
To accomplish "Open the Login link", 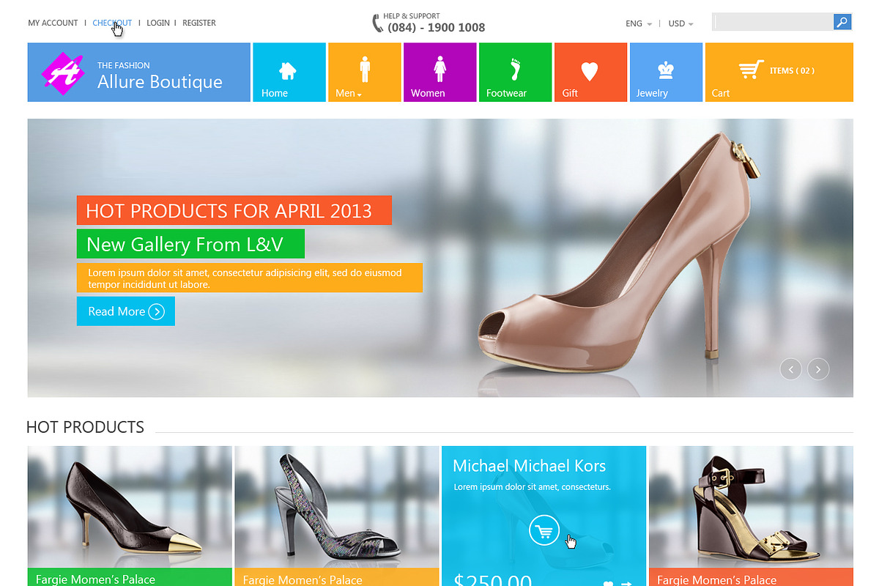I will [158, 23].
